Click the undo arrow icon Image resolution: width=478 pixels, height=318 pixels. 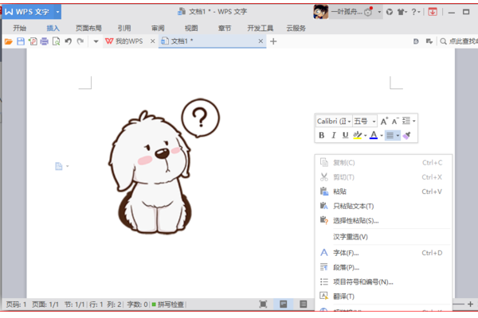pos(68,41)
